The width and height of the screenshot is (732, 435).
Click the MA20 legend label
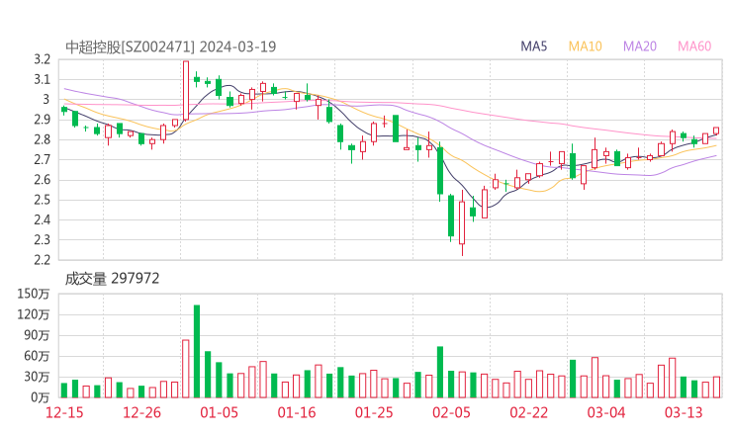tap(640, 46)
